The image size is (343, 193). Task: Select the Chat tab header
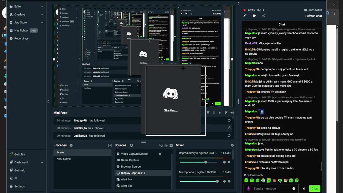tap(282, 24)
